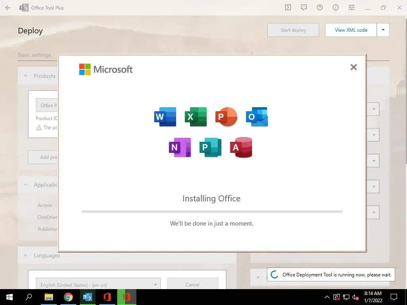Open Google Chrome from taskbar
Image resolution: width=407 pixels, height=305 pixels.
pyautogui.click(x=68, y=297)
